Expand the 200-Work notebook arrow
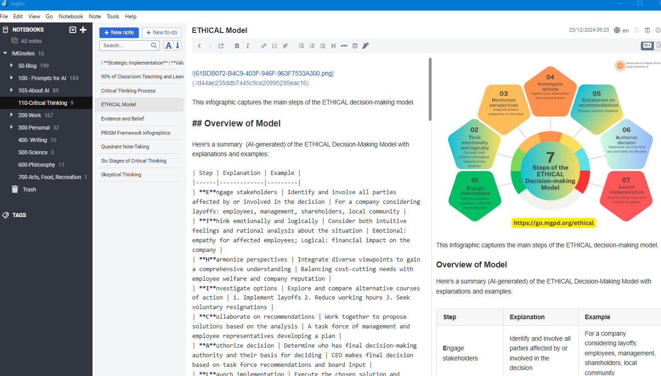The image size is (661, 376). click(x=11, y=115)
